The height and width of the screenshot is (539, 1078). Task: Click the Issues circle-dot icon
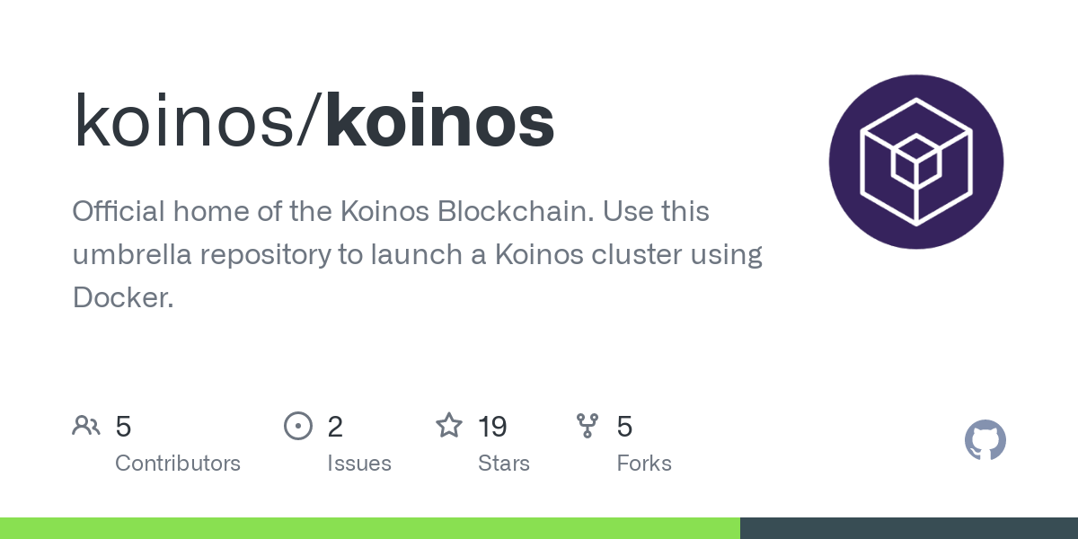tap(297, 426)
